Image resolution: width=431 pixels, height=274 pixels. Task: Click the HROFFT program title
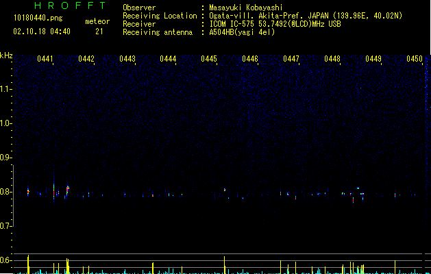click(x=71, y=5)
